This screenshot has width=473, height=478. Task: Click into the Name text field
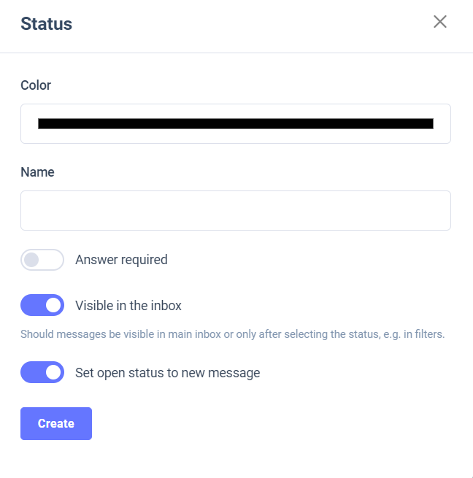tap(235, 211)
